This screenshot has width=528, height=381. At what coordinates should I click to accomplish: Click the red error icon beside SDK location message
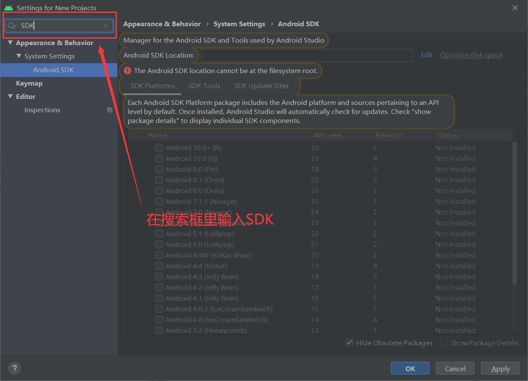(128, 71)
